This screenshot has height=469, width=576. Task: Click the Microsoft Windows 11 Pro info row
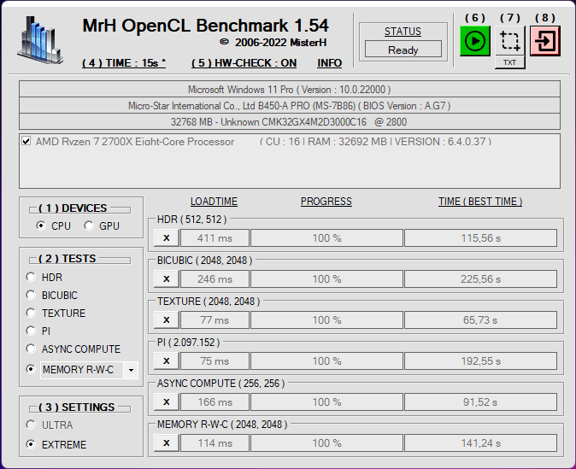pos(290,89)
